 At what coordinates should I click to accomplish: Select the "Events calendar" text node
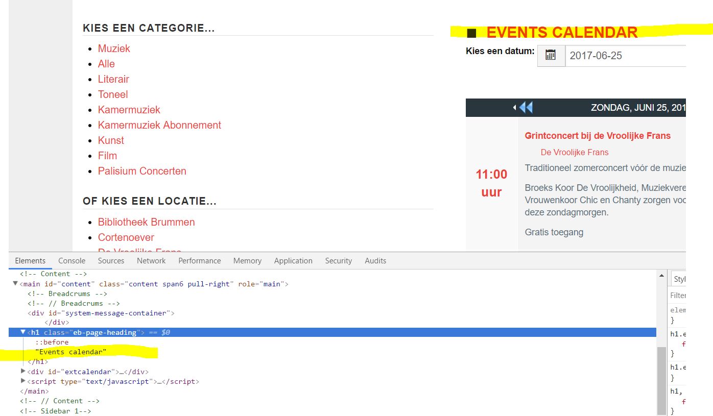tap(71, 352)
